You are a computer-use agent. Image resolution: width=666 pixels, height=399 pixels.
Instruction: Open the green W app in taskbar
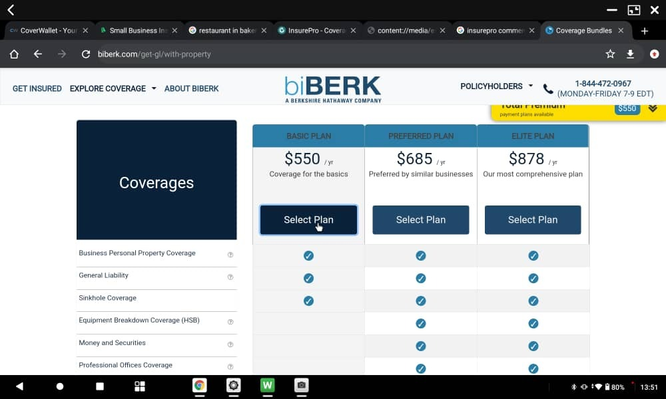pos(268,386)
